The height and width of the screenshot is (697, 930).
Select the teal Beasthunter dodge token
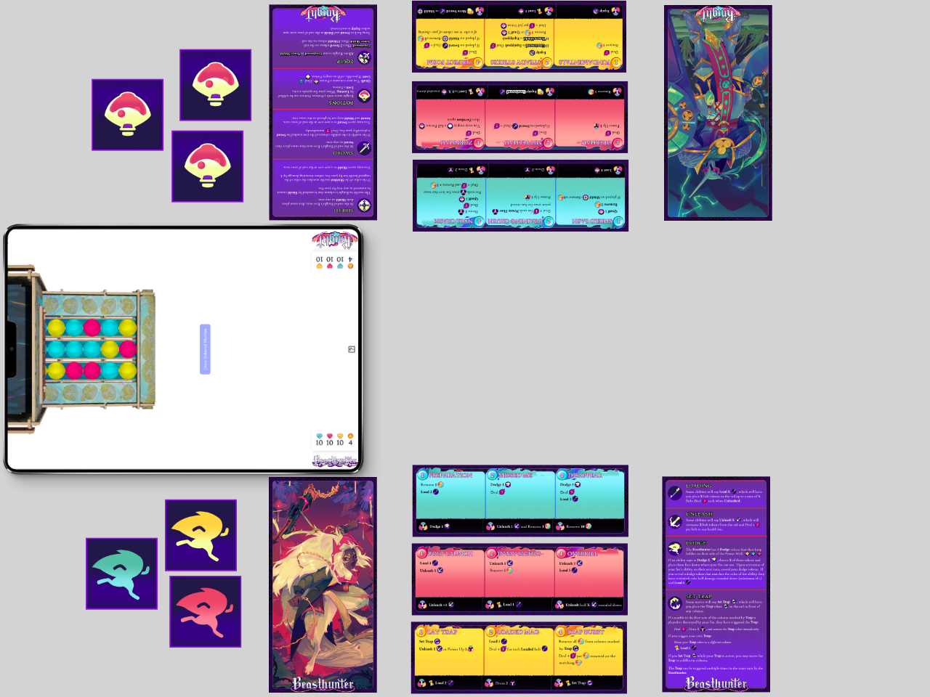[121, 574]
